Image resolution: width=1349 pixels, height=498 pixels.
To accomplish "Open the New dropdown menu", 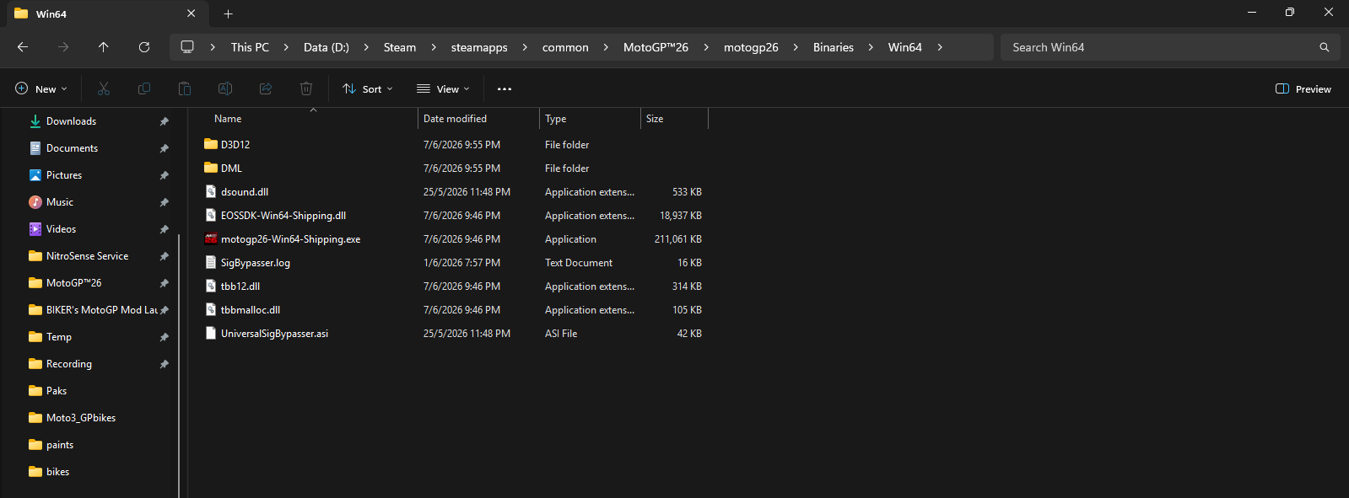I will coord(40,88).
